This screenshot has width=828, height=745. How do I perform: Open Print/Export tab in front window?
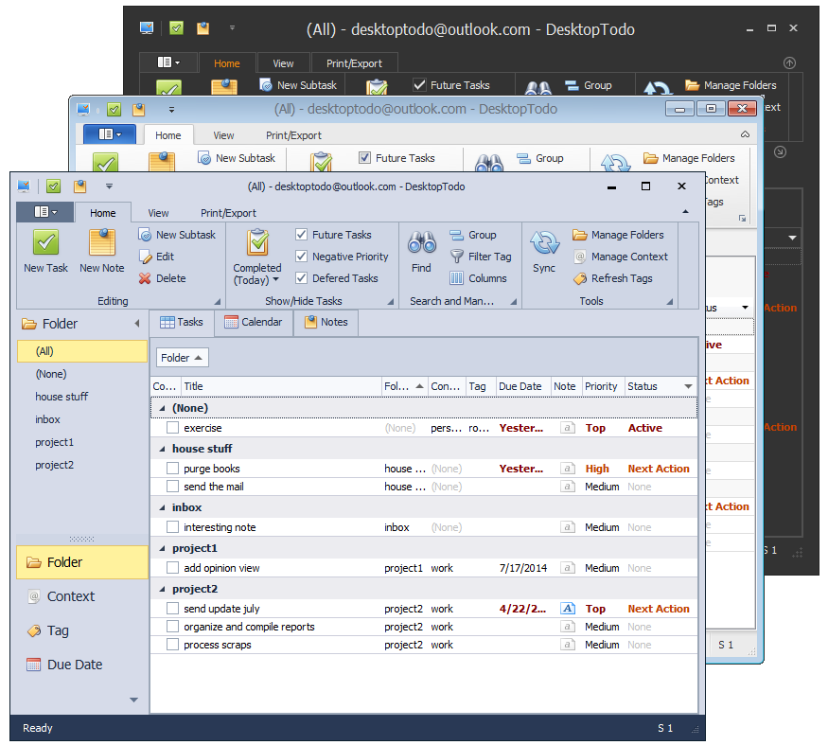coord(228,213)
